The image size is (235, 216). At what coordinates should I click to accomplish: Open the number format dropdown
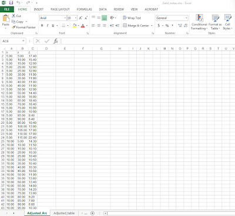coord(186,18)
